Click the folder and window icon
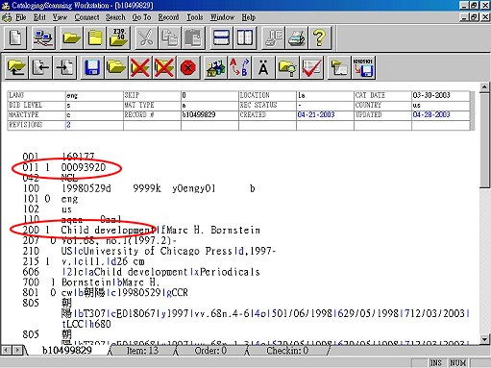The height and width of the screenshot is (368, 491). pos(339,67)
